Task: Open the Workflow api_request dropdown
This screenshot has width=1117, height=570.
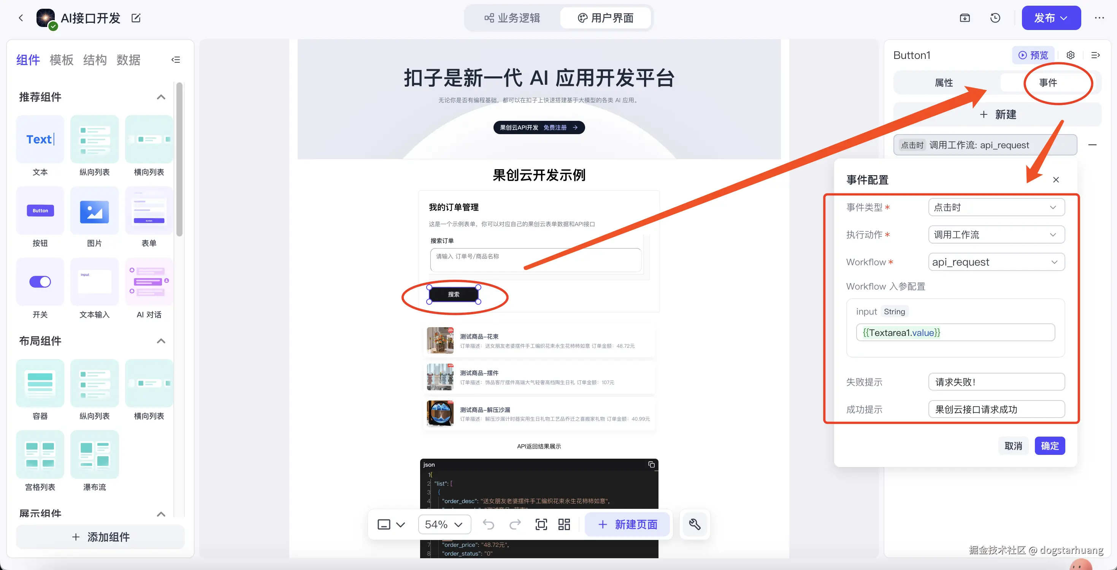Action: coord(996,262)
